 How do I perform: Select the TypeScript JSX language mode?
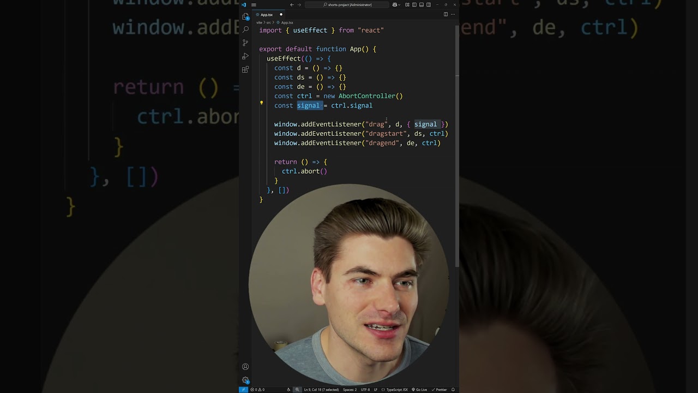tap(394, 390)
